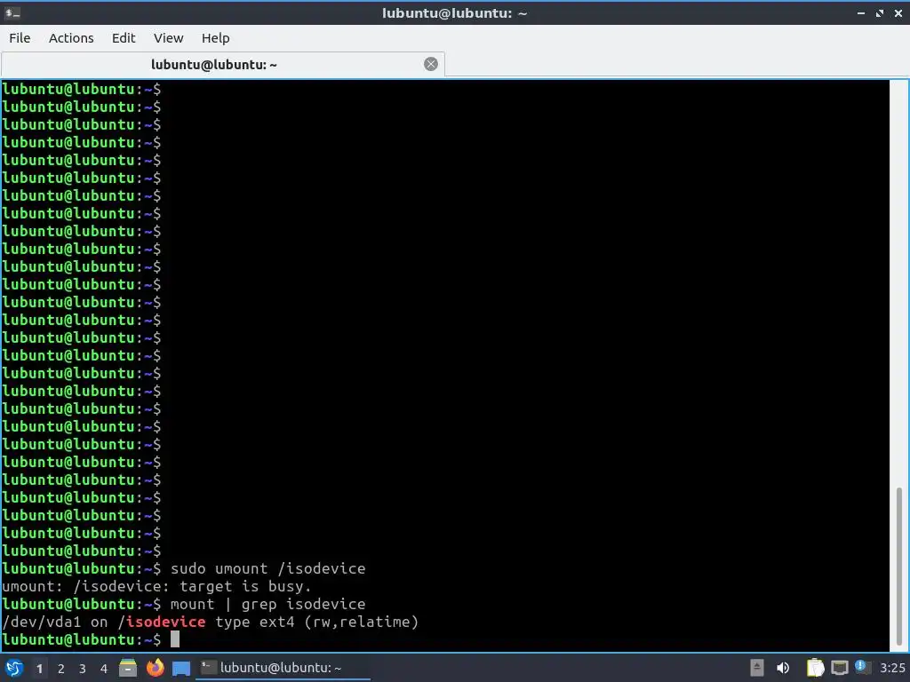Click the terminal icon in the title bar
Image resolution: width=910 pixels, height=682 pixels.
point(12,12)
